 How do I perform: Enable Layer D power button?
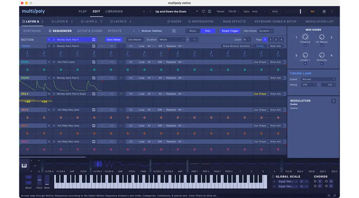111,21
